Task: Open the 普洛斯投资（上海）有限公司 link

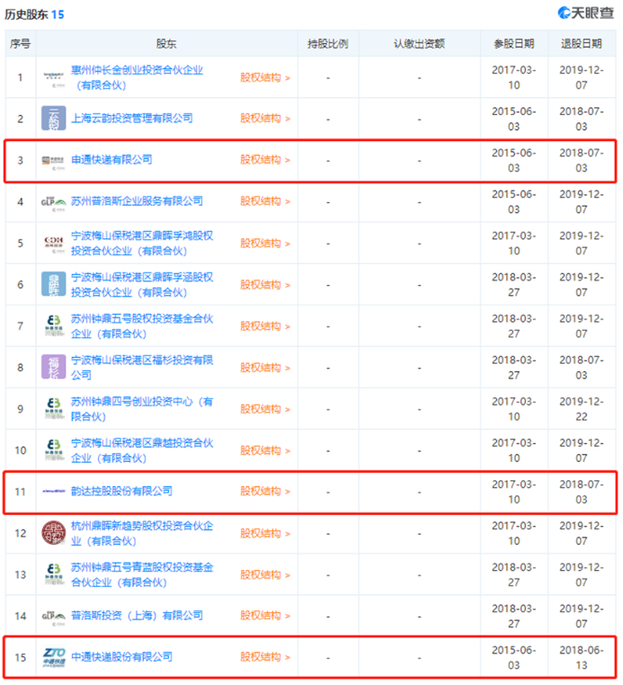Action: tap(137, 616)
